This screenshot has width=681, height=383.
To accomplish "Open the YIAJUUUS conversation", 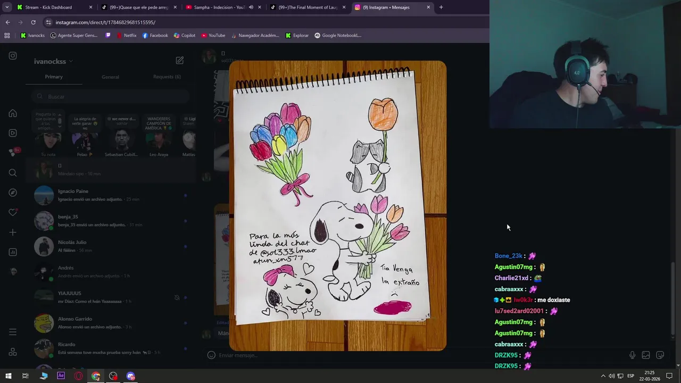I will click(110, 297).
